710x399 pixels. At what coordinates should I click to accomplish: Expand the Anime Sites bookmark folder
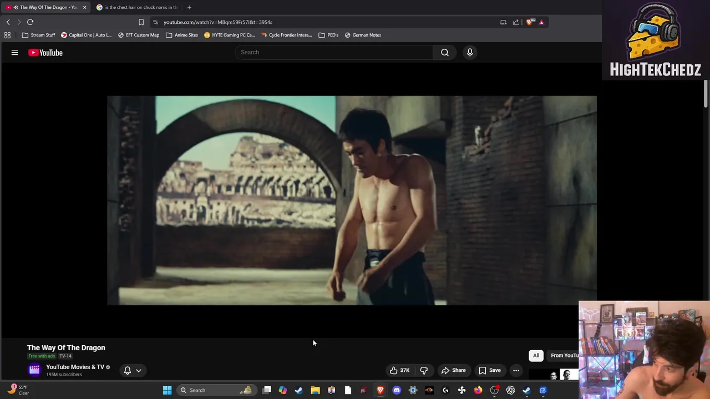point(181,35)
